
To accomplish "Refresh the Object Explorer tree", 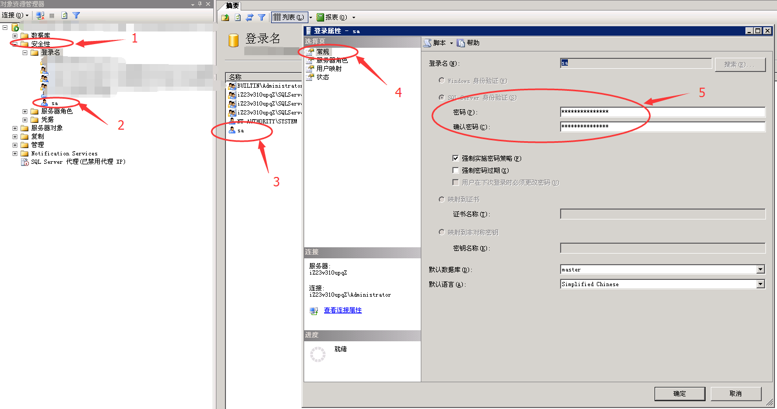I will pos(64,16).
